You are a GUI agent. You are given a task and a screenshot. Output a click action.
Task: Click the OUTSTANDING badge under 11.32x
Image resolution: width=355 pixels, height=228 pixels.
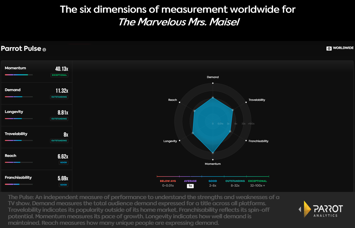point(59,97)
